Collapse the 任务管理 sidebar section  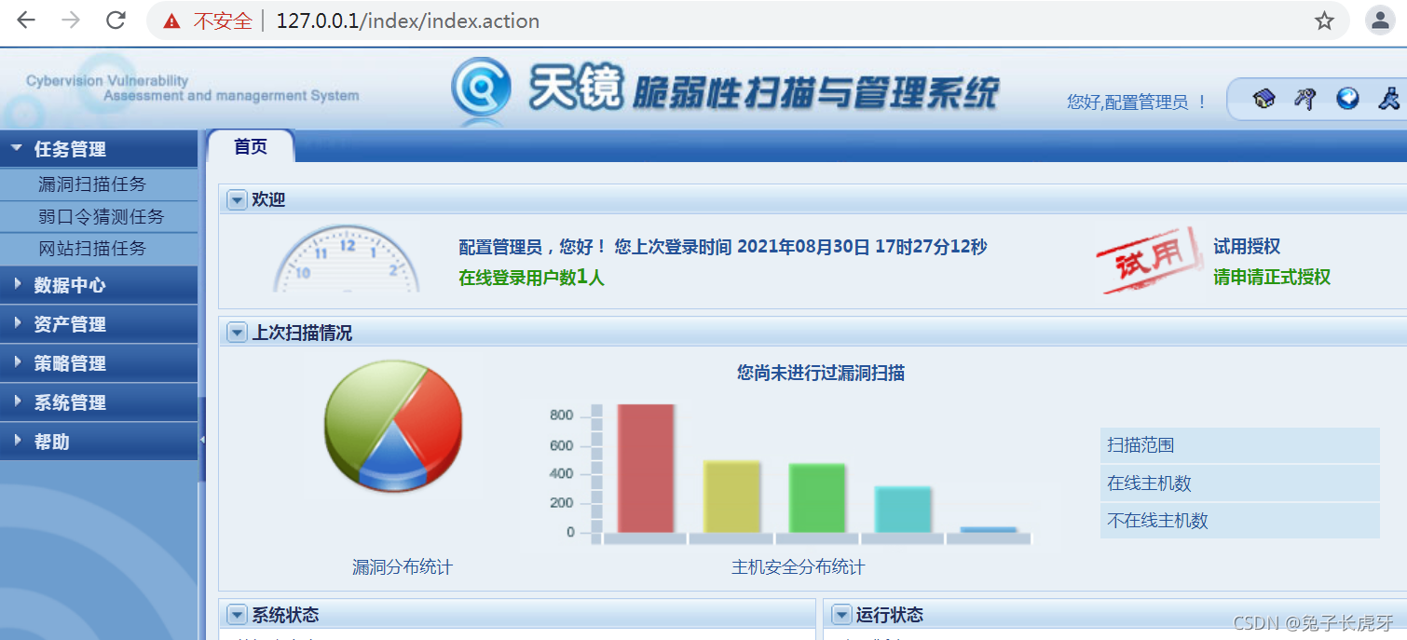[99, 148]
